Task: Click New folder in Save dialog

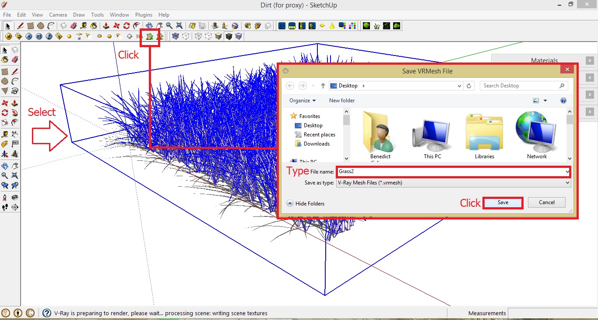Action: pyautogui.click(x=342, y=101)
